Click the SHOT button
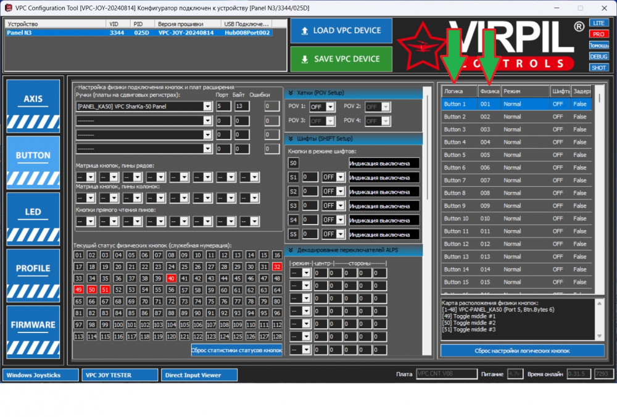Image resolution: width=617 pixels, height=417 pixels. (x=598, y=68)
